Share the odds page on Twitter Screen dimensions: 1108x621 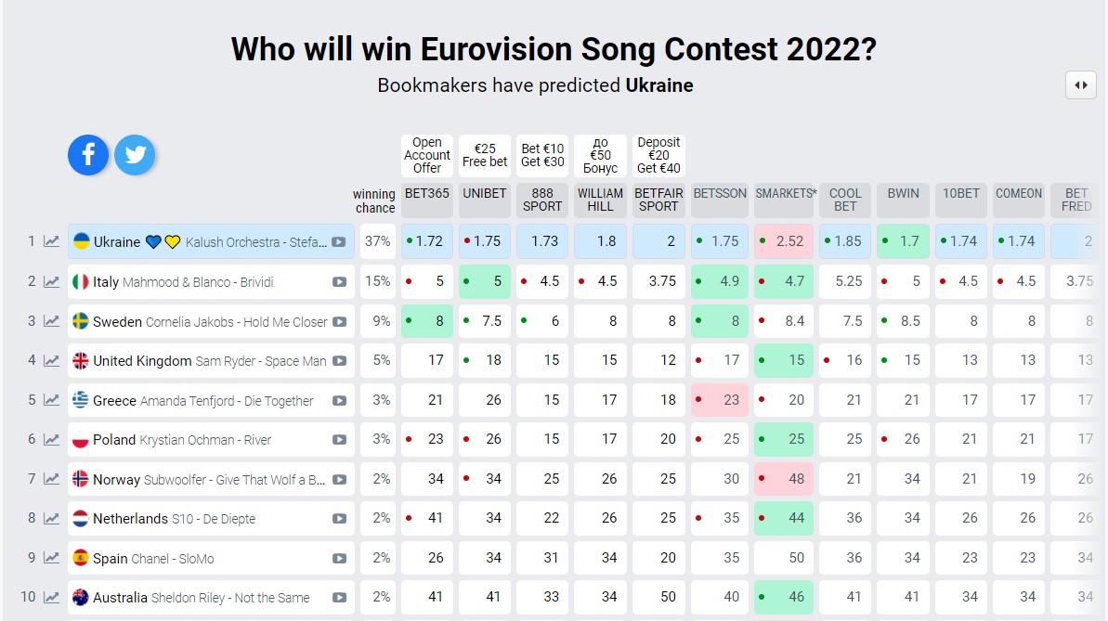(x=135, y=155)
